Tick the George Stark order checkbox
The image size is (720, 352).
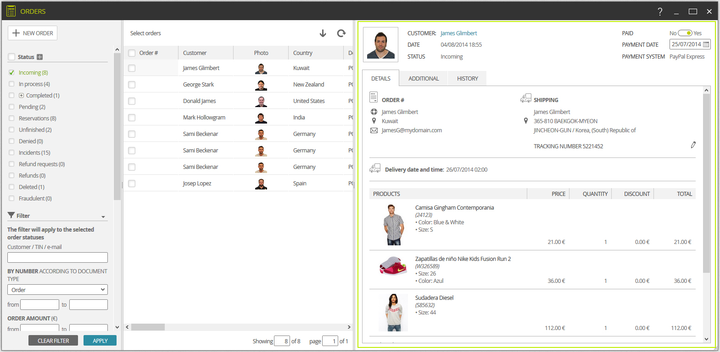tap(132, 85)
